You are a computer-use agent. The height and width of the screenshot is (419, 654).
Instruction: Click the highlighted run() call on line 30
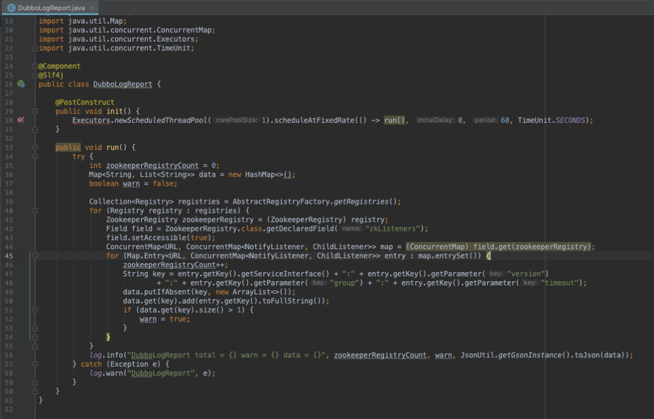pyautogui.click(x=394, y=120)
